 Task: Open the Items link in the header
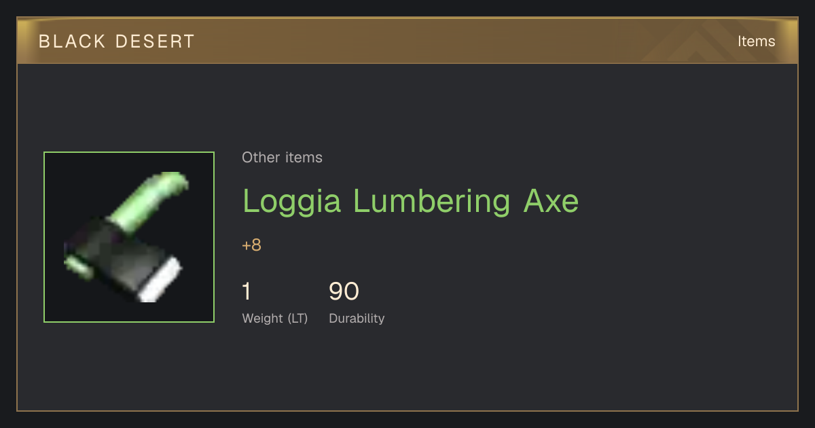click(x=756, y=41)
